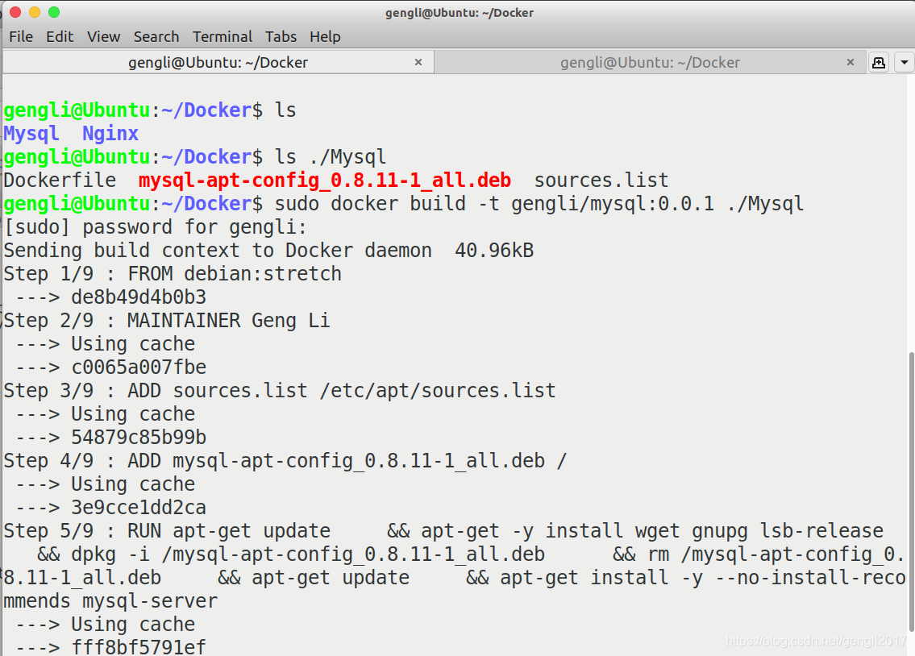Open the Help menu
This screenshot has width=915, height=656.
[x=325, y=37]
